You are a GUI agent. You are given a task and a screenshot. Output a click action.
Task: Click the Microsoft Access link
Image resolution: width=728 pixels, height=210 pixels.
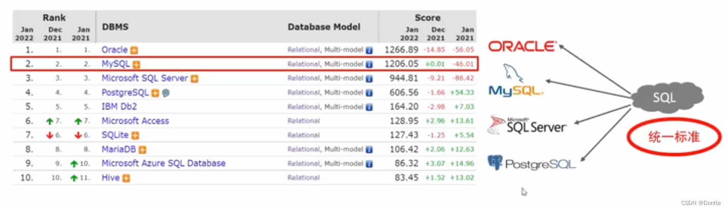[135, 121]
